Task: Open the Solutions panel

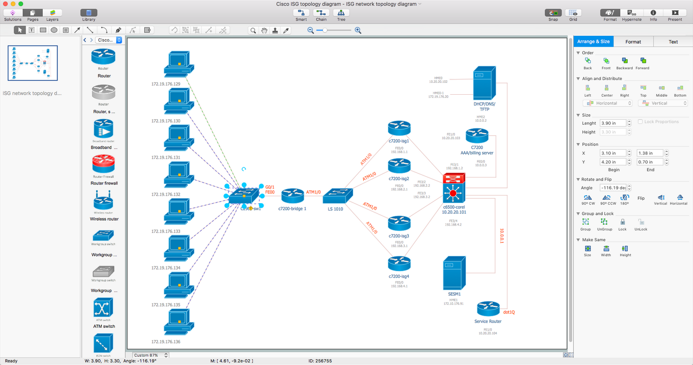Action: point(13,13)
